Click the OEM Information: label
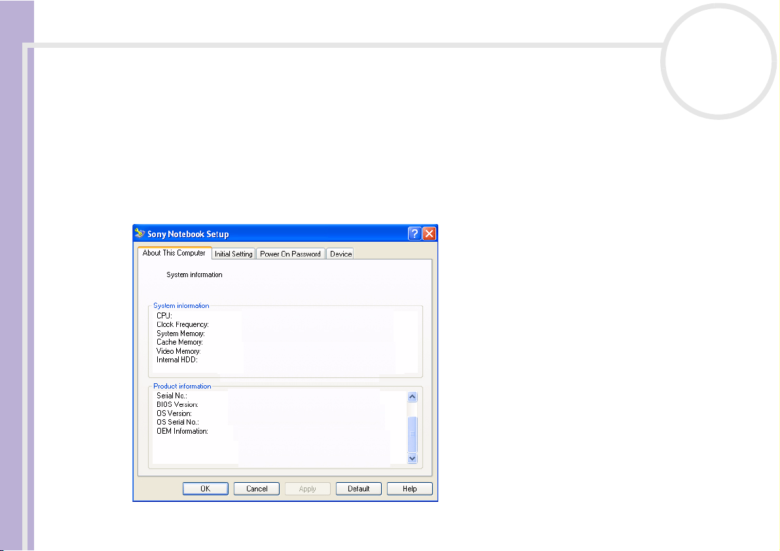Screen dimensions: 780x551 [182, 431]
